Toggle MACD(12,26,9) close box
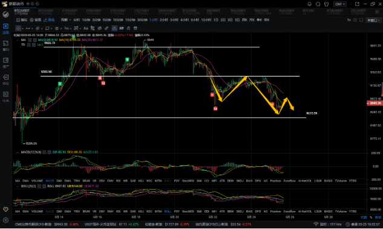This screenshot has width=383, height=229. point(50,152)
